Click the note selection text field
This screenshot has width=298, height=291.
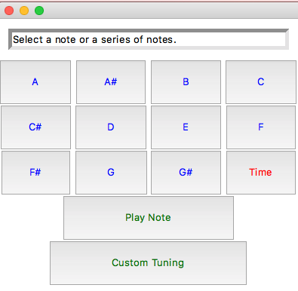[x=149, y=39]
